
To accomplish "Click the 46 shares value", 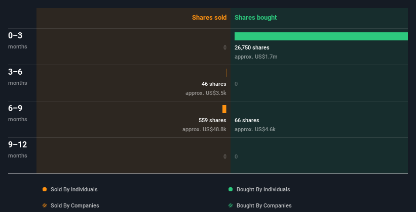I will pyautogui.click(x=214, y=84).
